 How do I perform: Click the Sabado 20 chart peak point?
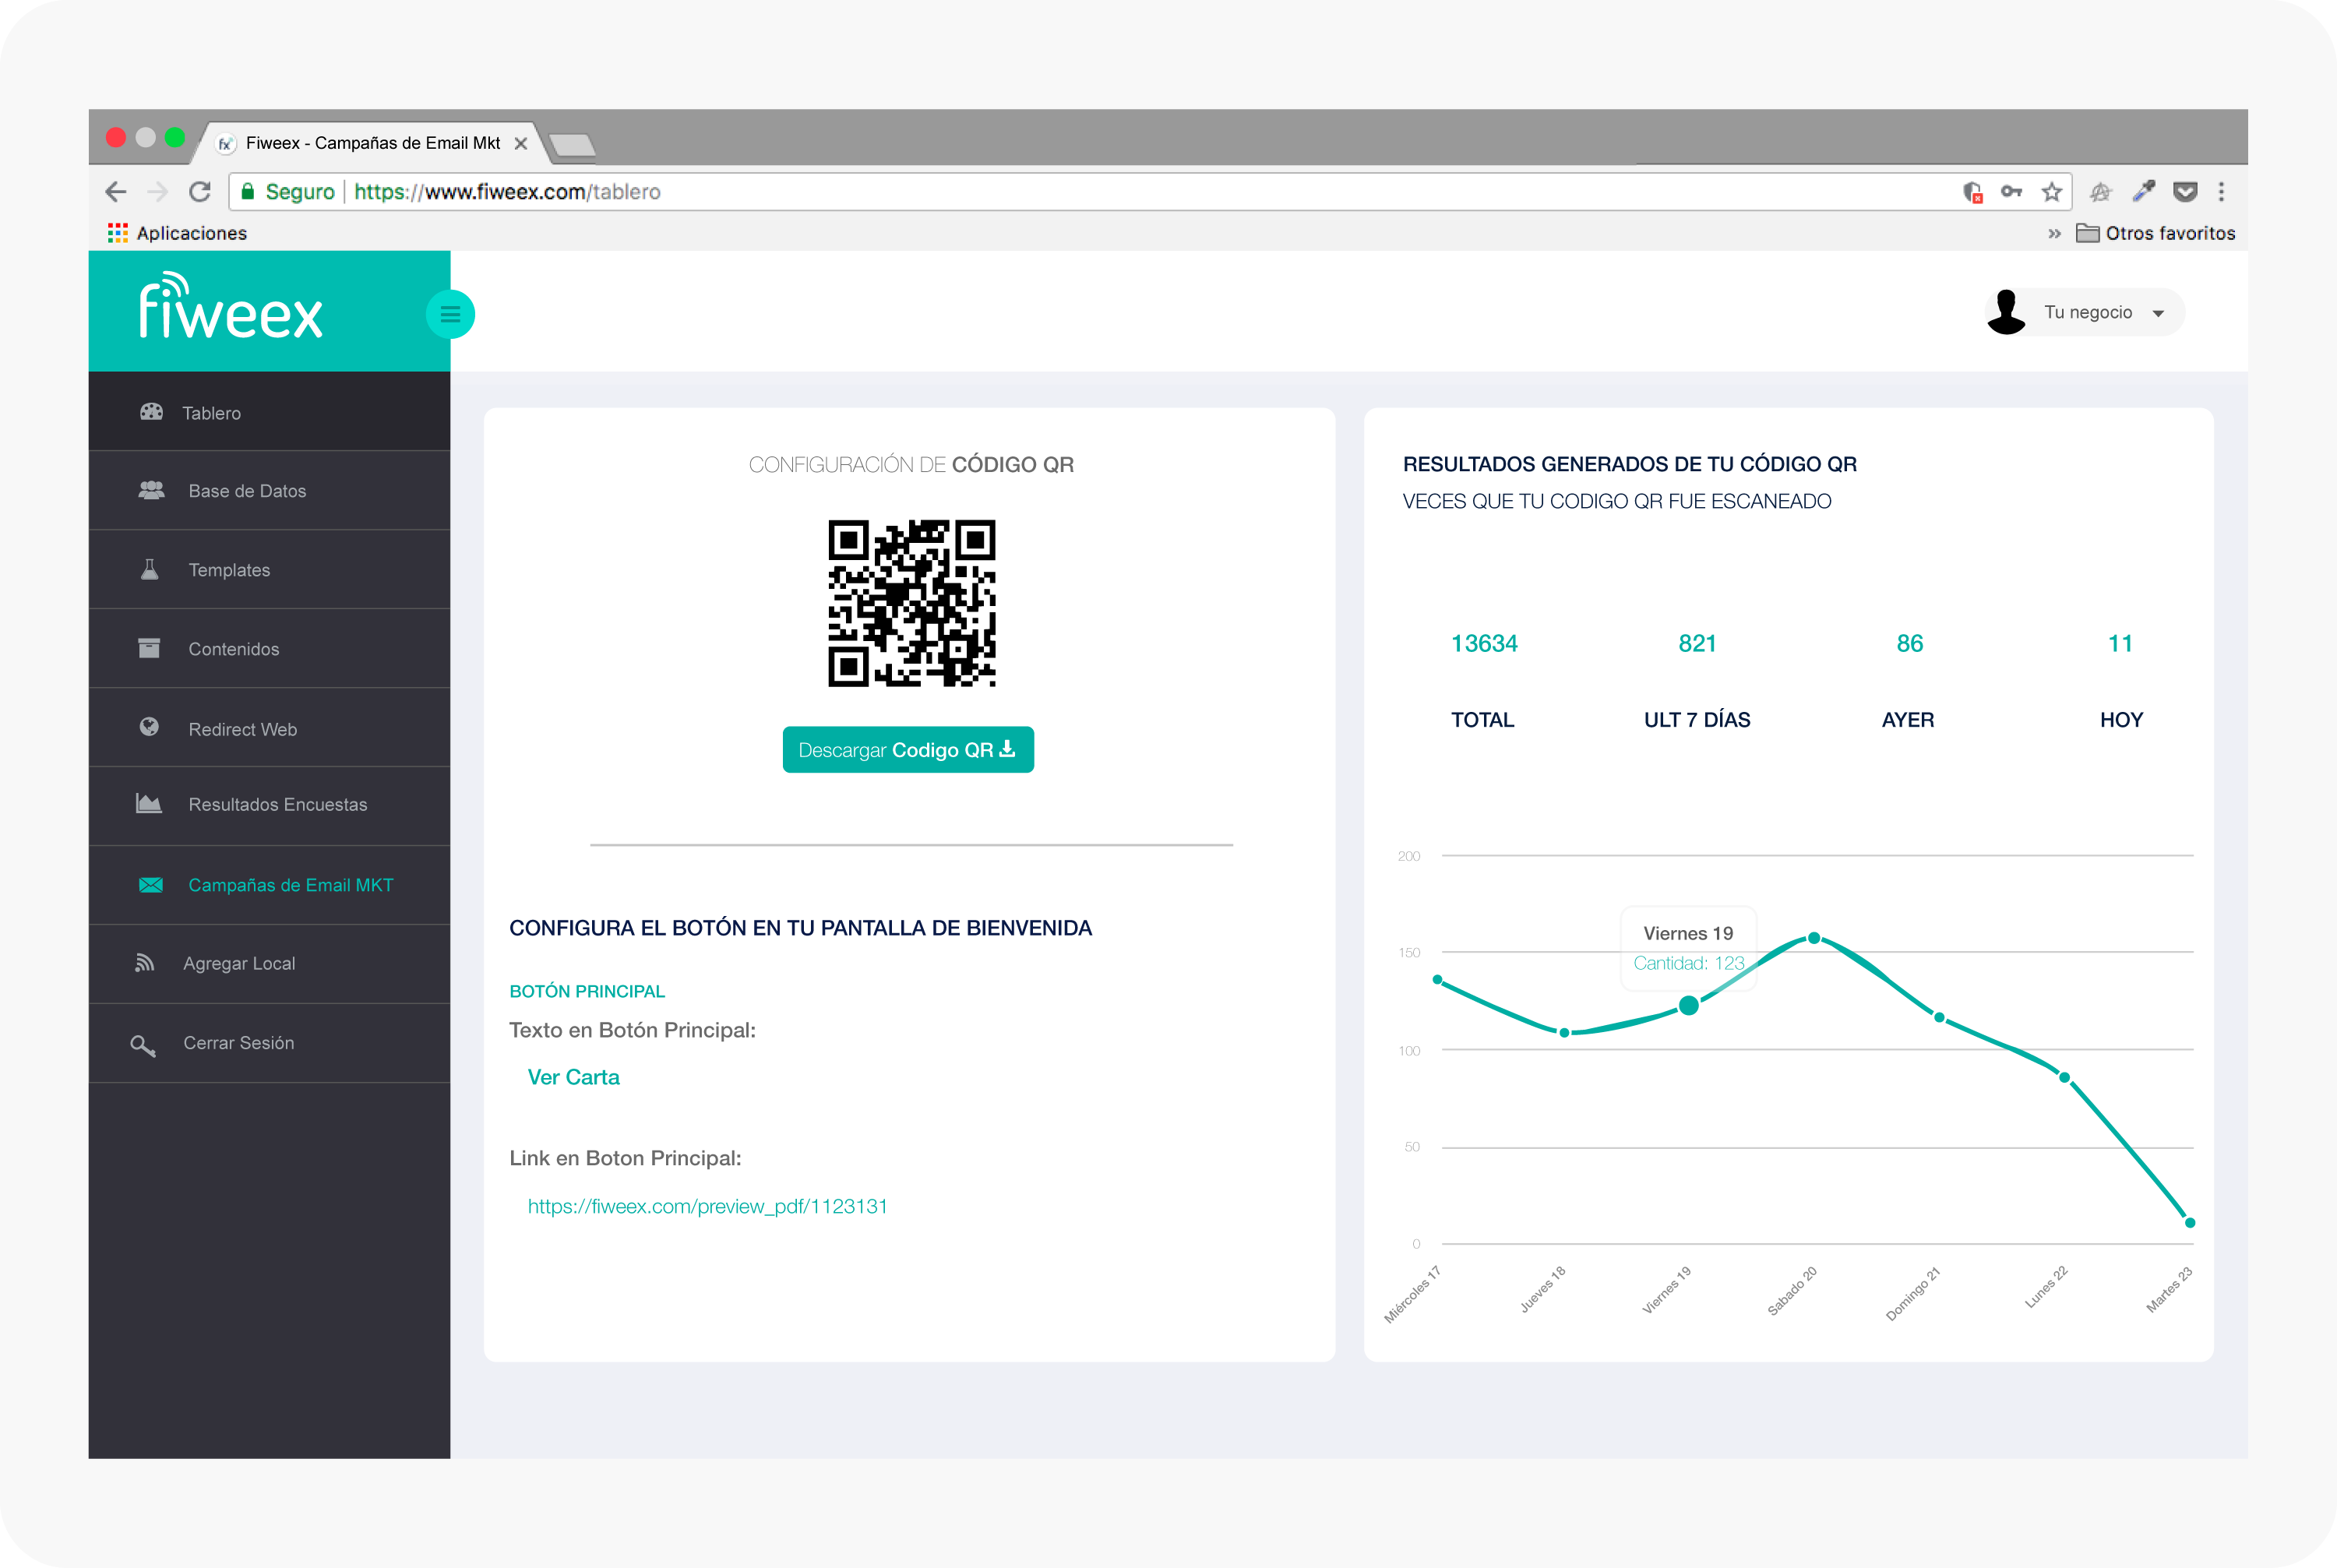[1813, 938]
